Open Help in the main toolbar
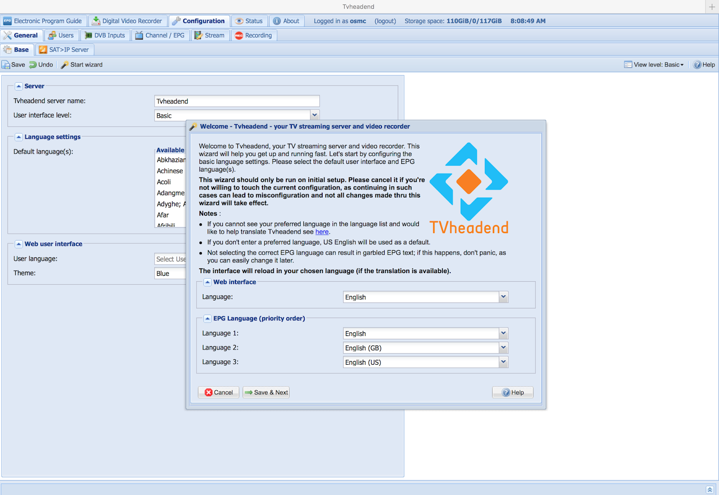 point(704,65)
